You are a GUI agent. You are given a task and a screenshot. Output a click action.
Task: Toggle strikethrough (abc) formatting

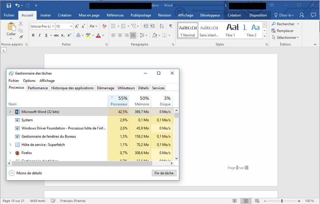[x=56, y=35]
